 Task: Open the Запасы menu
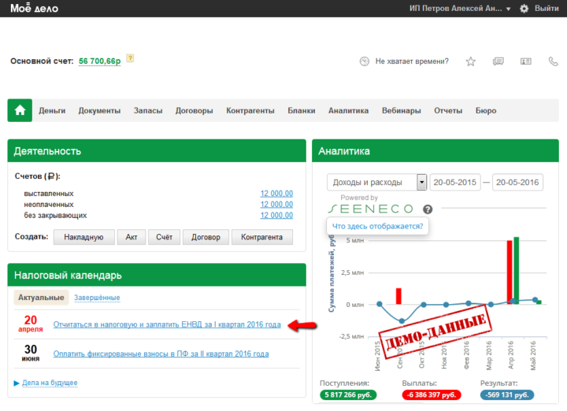click(148, 110)
